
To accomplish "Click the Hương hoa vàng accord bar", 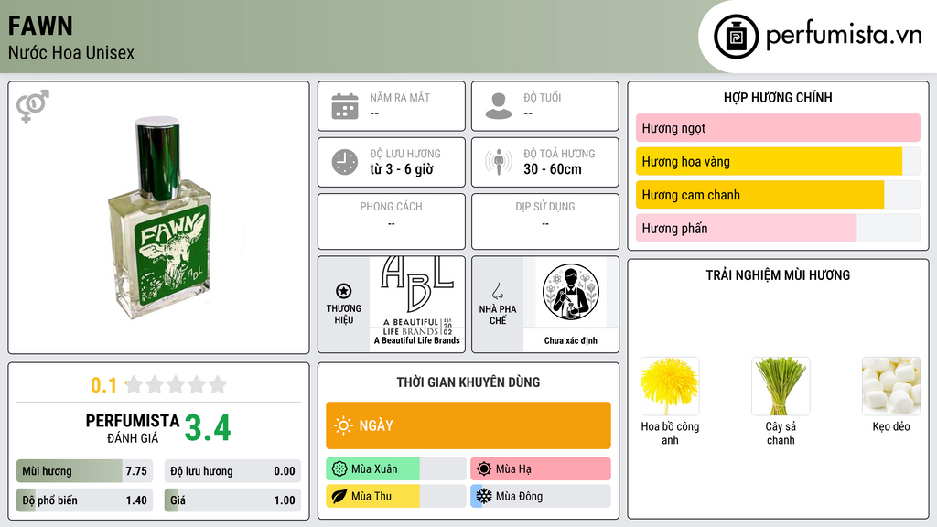I will click(x=778, y=161).
